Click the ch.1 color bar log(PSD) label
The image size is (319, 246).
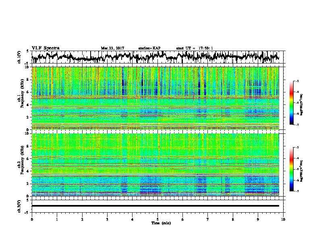[302, 105]
